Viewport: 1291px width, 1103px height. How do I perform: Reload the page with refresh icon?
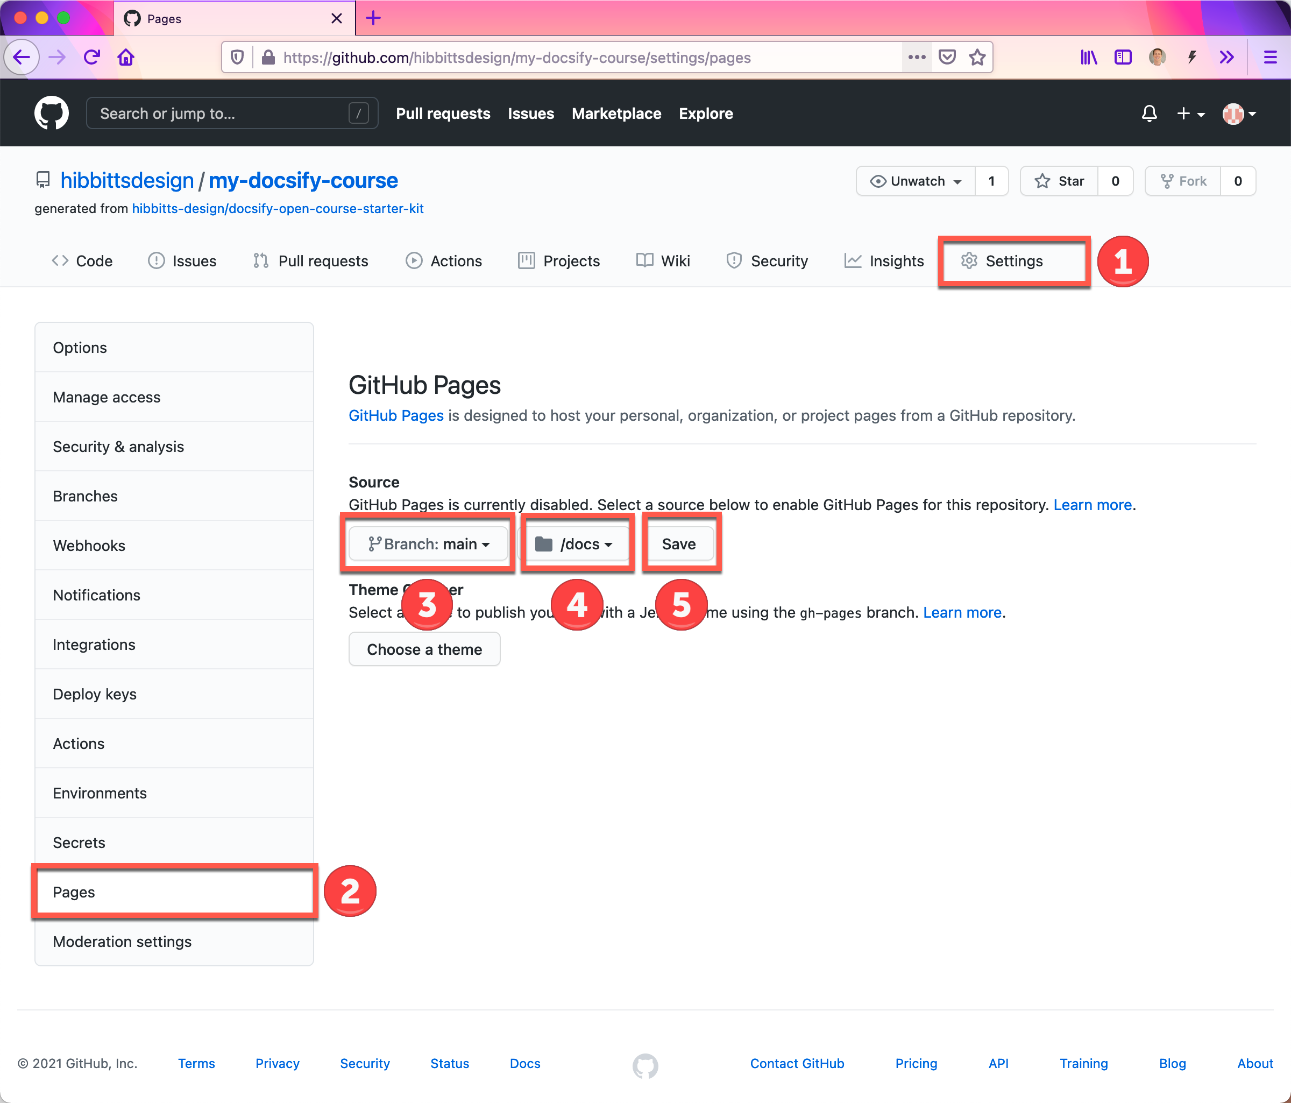92,58
